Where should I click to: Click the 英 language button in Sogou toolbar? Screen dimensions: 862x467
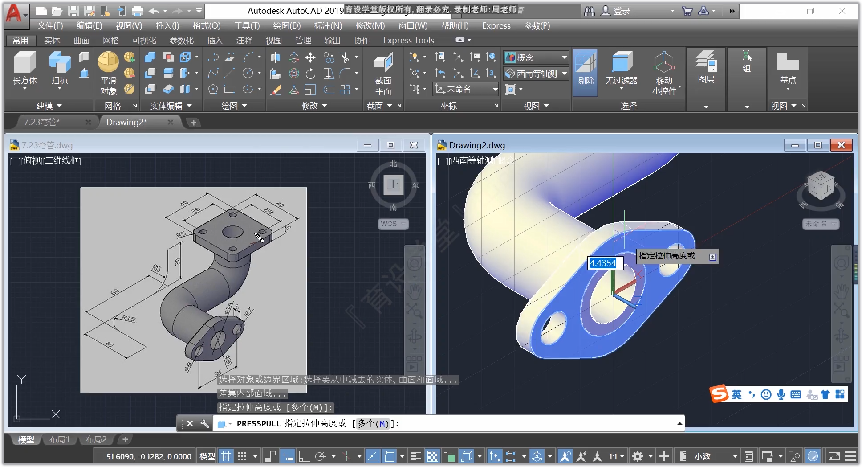[x=736, y=394]
